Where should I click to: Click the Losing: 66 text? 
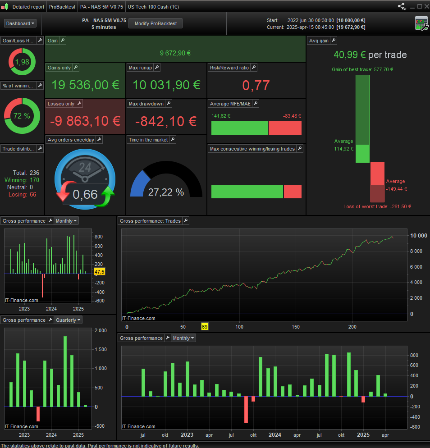pyautogui.click(x=22, y=194)
